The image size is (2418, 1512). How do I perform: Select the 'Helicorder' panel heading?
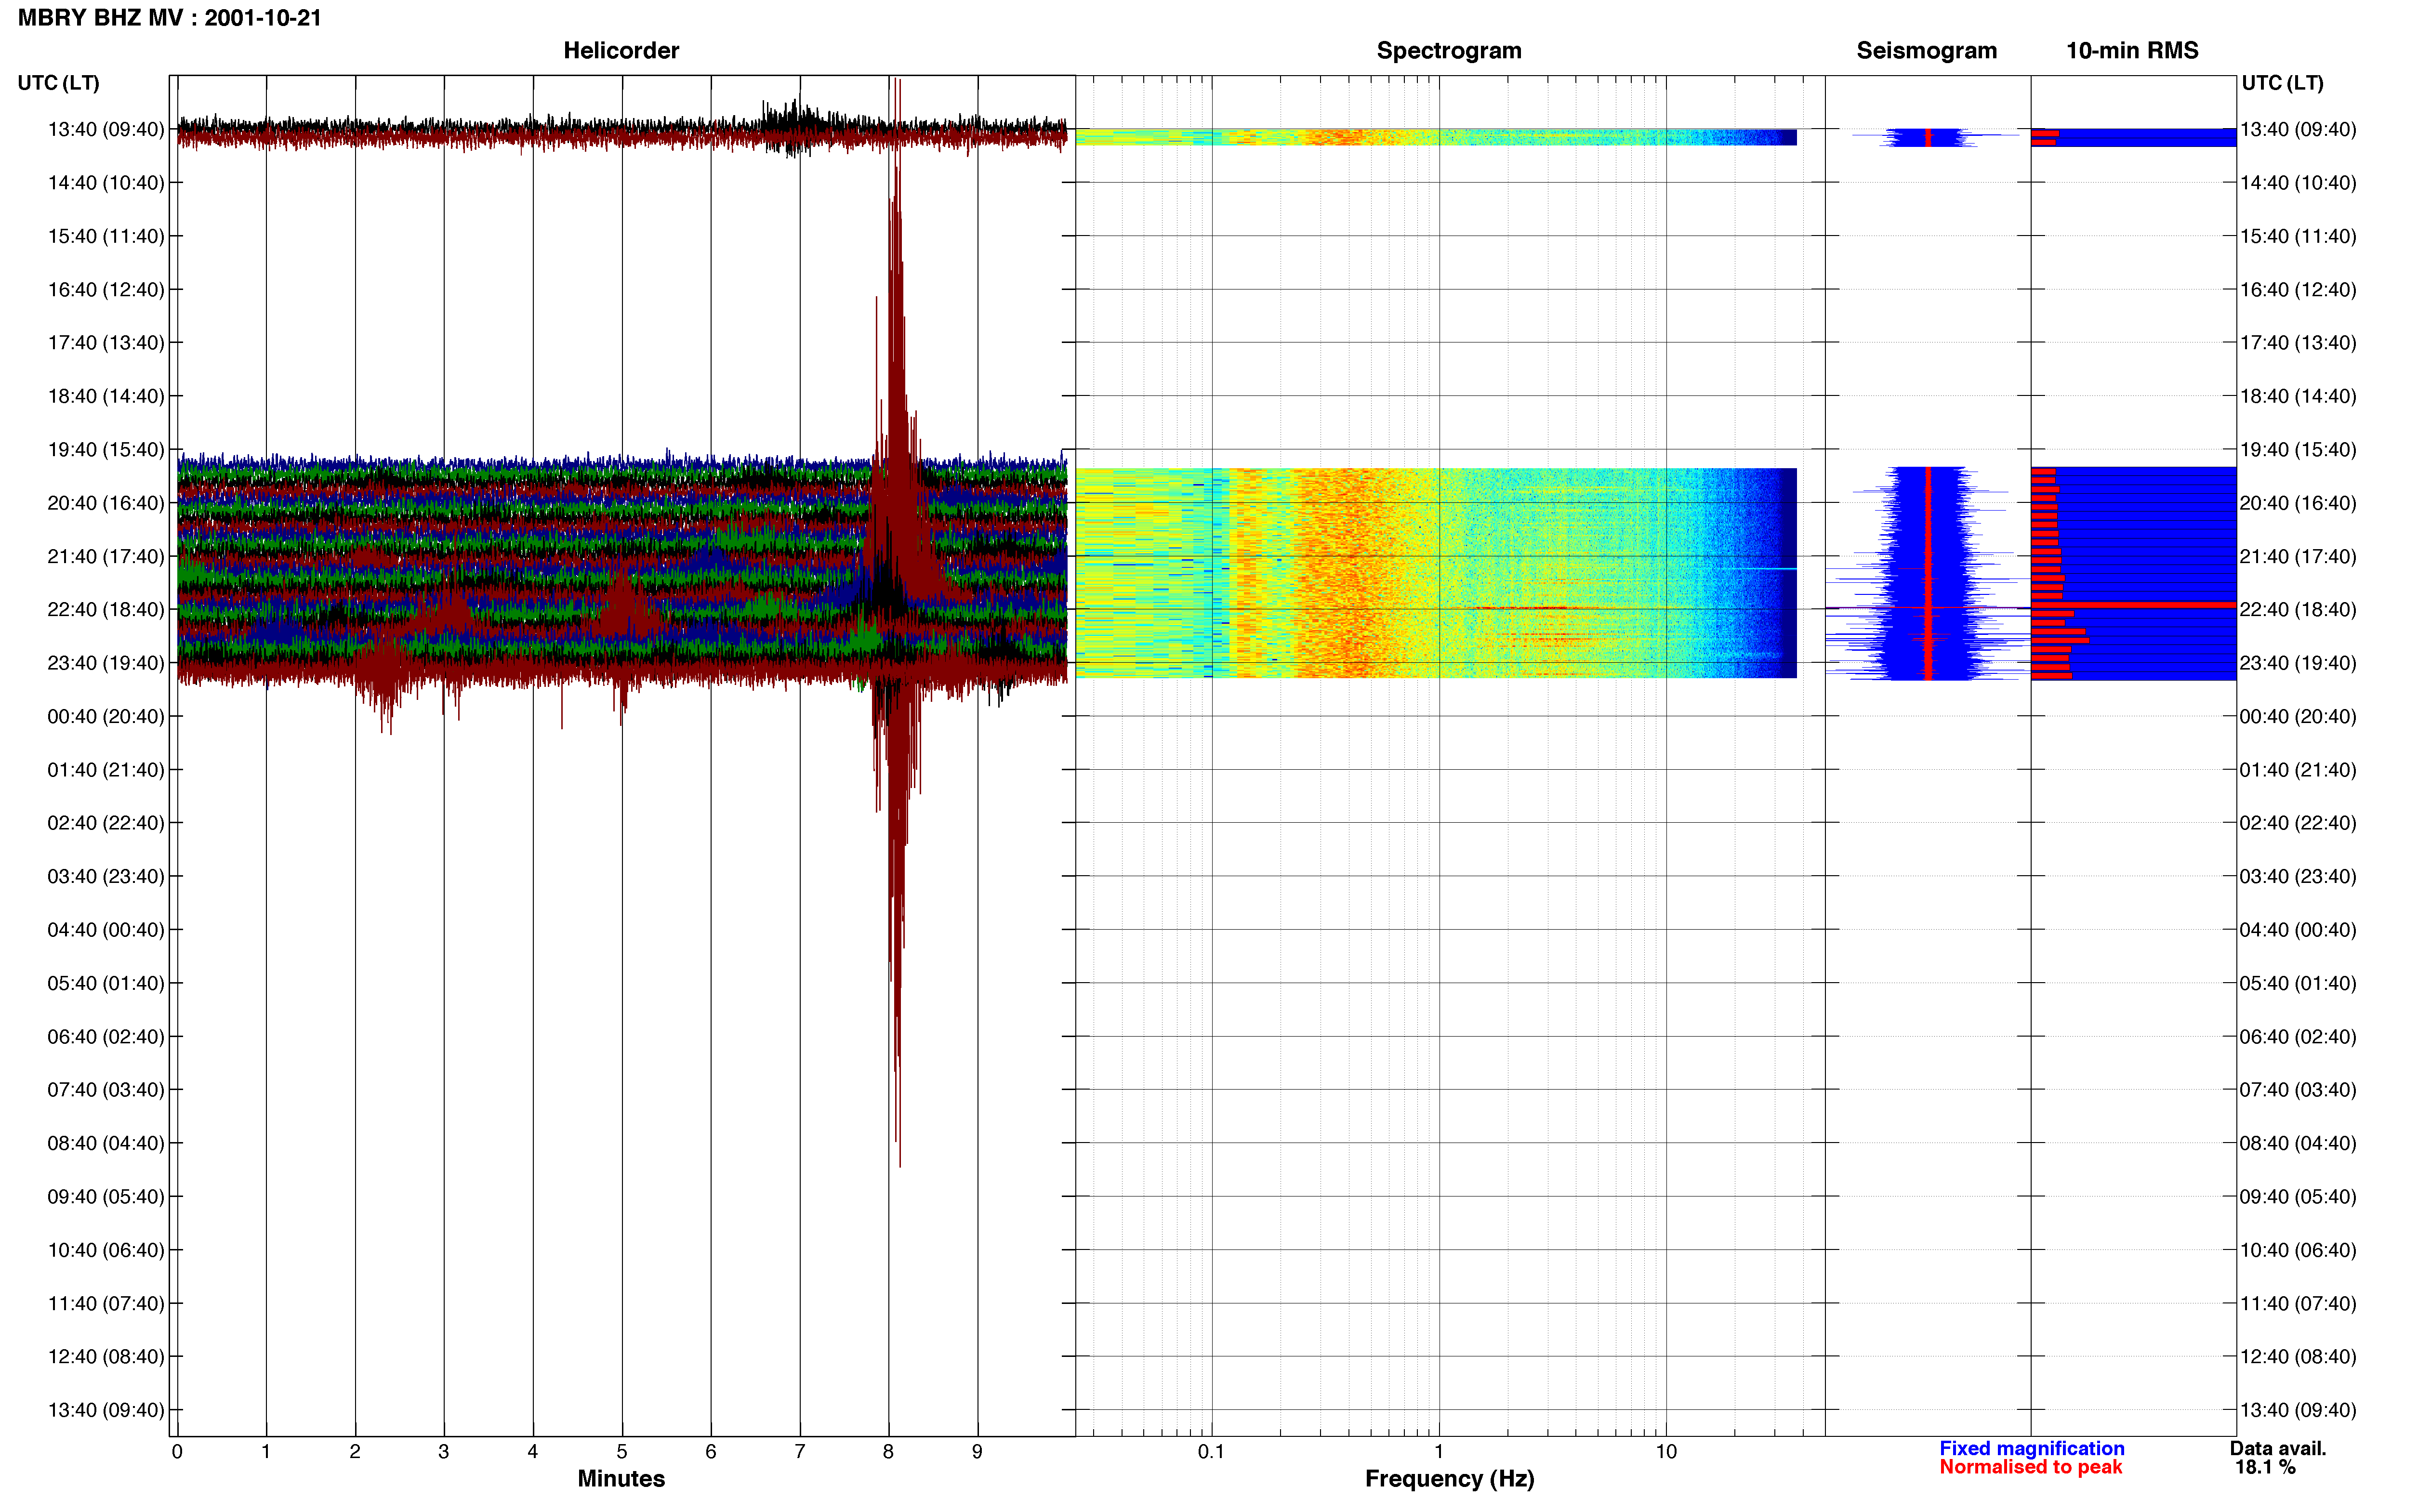click(621, 50)
